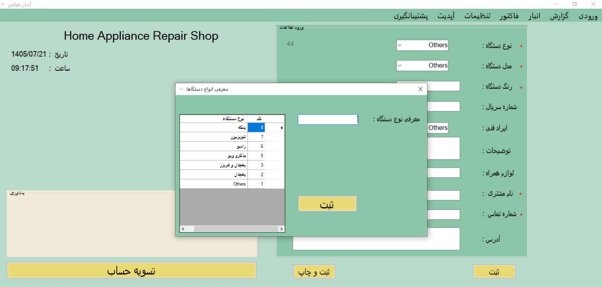Click the table's left scroll arrow
The width and height of the screenshot is (602, 287).
[x=183, y=229]
